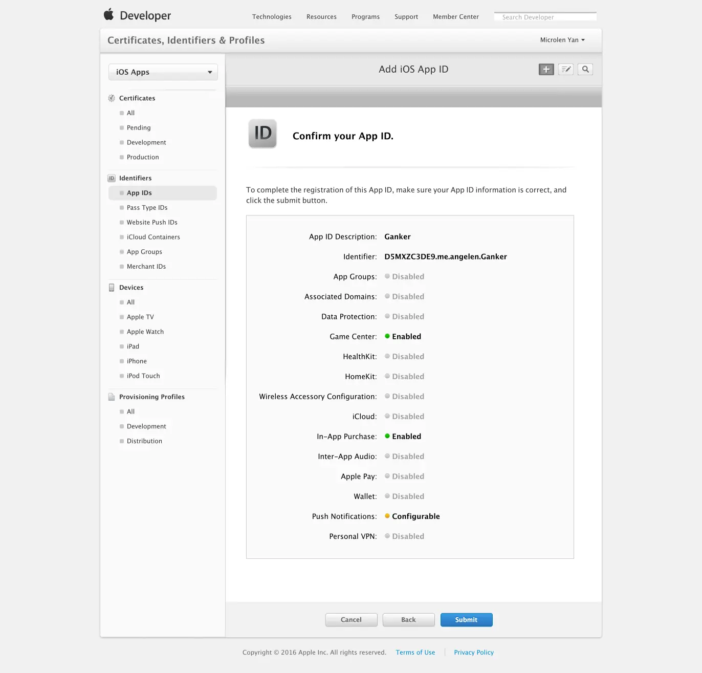Click the Personal VPN Disabled status
702x673 pixels.
click(x=404, y=536)
